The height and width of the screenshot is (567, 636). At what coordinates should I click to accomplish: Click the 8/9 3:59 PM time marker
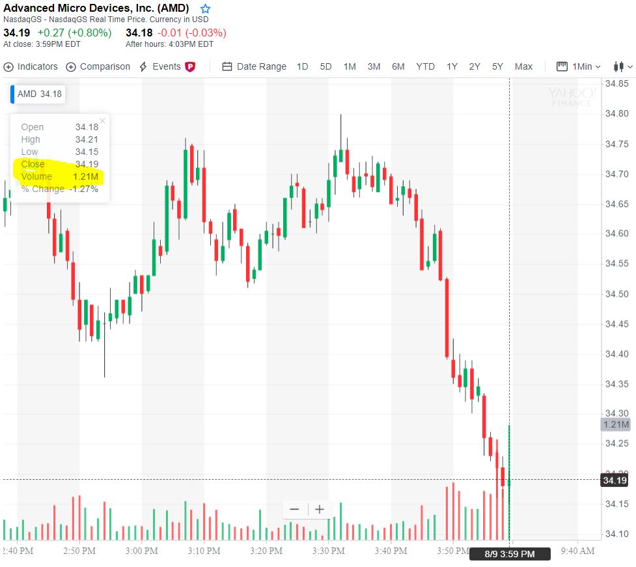[x=510, y=554]
